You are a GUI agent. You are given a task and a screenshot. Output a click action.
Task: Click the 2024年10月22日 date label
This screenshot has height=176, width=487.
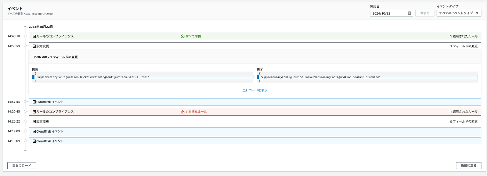[x=41, y=26]
